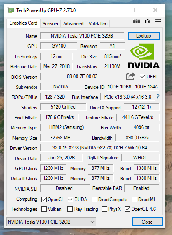This screenshot has height=235, width=172.
Task: Toggle the OpenCL checkbox
Action: click(44, 200)
